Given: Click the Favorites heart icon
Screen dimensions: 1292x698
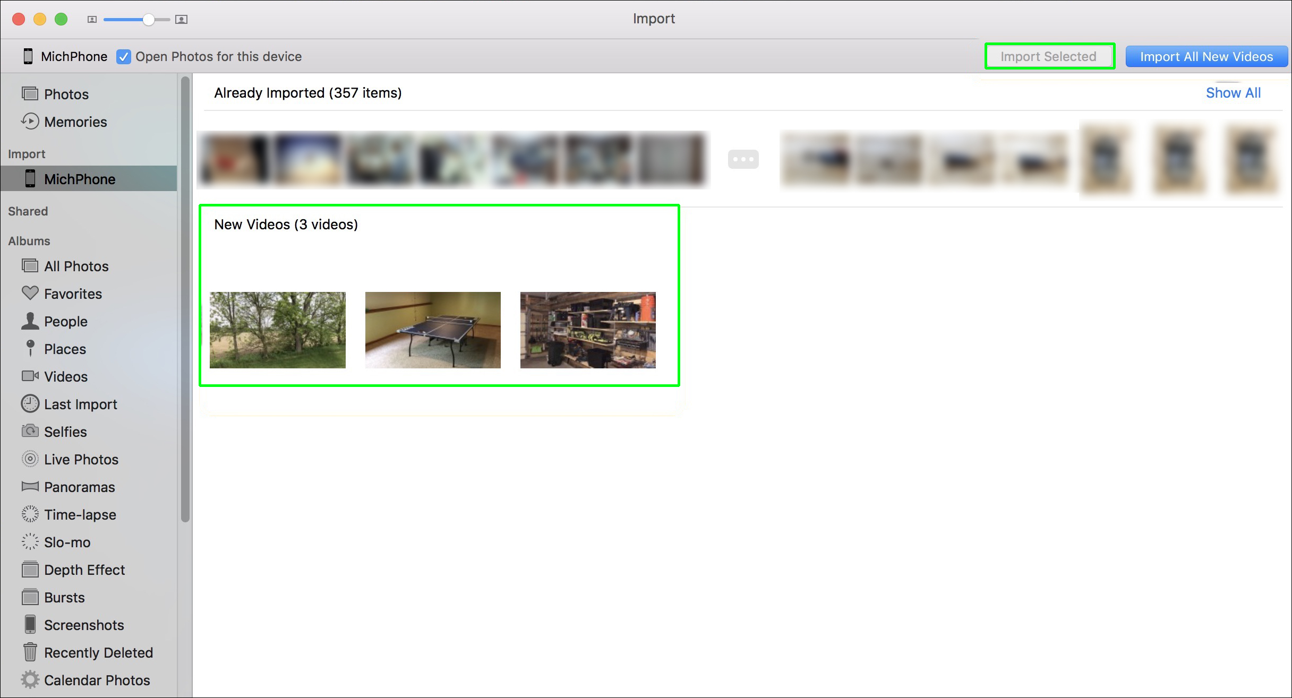Looking at the screenshot, I should pyautogui.click(x=30, y=293).
